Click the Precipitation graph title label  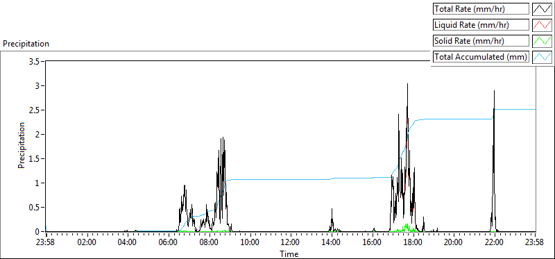point(26,44)
